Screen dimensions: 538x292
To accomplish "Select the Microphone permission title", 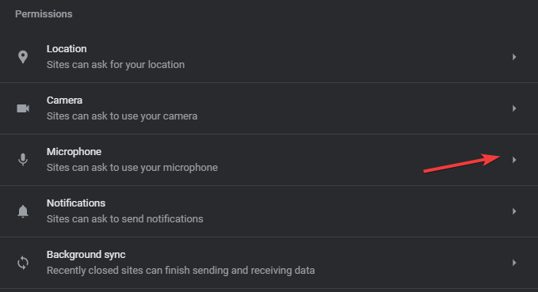I will [x=74, y=151].
